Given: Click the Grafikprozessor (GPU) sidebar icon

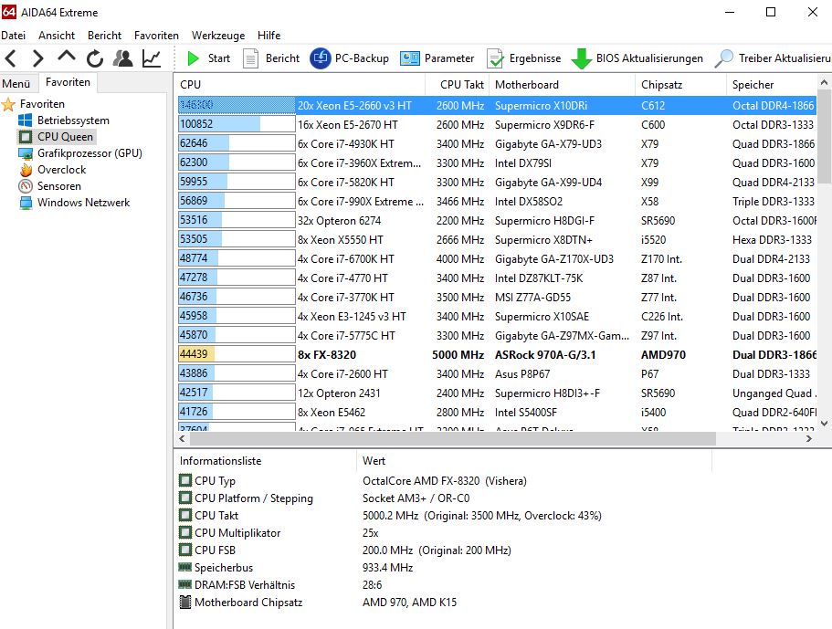Looking at the screenshot, I should point(89,155).
